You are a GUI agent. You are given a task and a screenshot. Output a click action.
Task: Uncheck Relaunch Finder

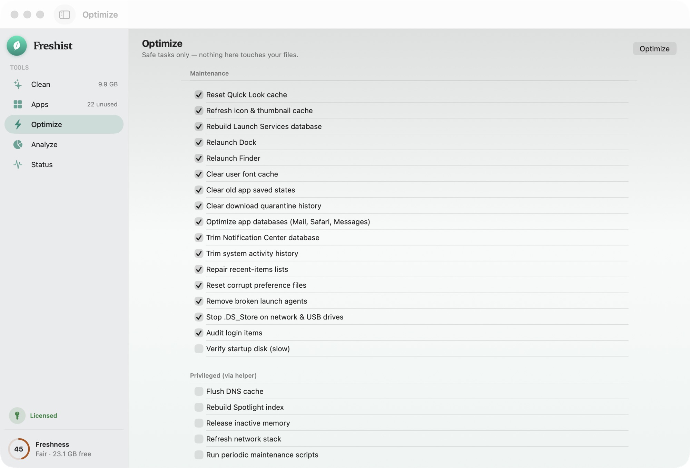pyautogui.click(x=199, y=158)
